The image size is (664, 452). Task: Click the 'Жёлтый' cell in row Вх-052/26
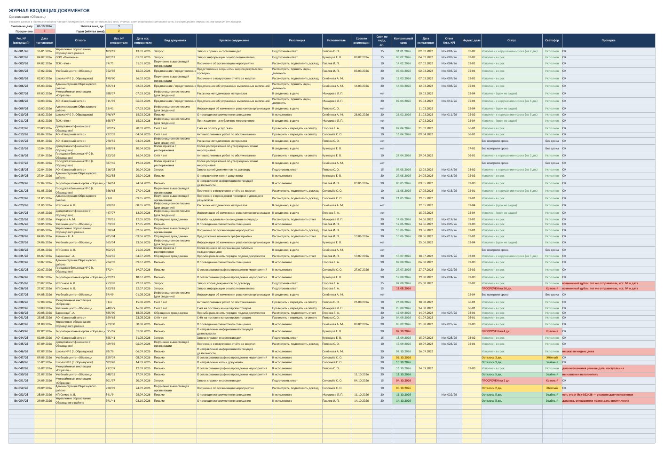(x=552, y=388)
